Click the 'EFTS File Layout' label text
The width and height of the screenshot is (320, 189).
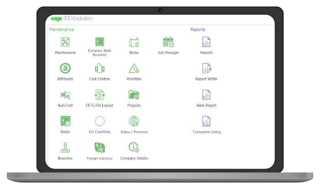(99, 105)
